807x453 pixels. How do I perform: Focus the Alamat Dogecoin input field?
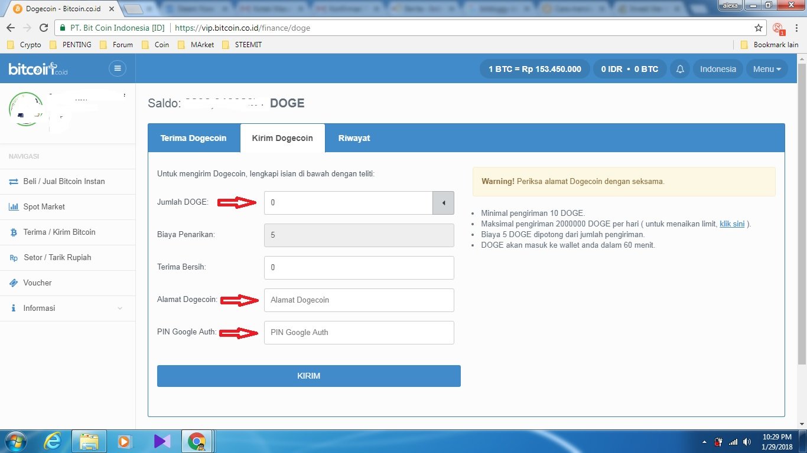(x=359, y=300)
